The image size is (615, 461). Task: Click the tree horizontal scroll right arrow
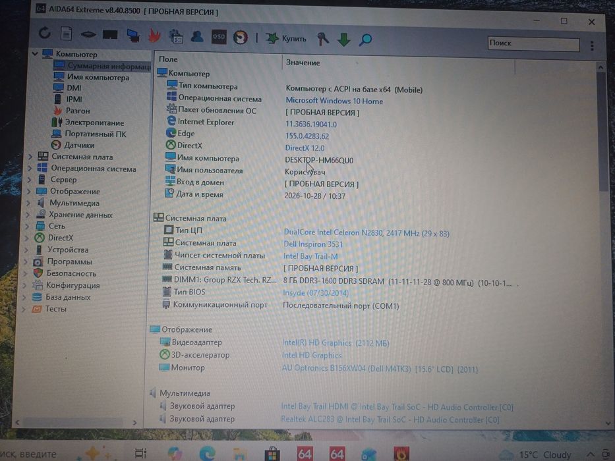[x=134, y=423]
